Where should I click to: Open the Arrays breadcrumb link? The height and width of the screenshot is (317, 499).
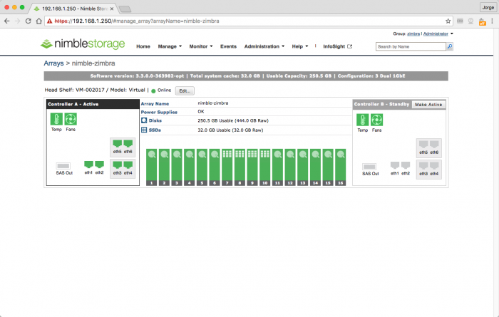click(53, 63)
